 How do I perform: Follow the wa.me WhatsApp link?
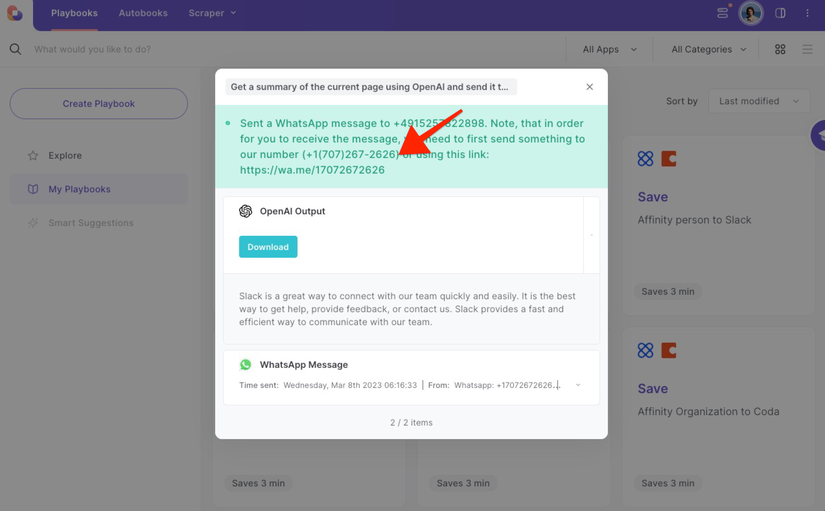(x=312, y=170)
